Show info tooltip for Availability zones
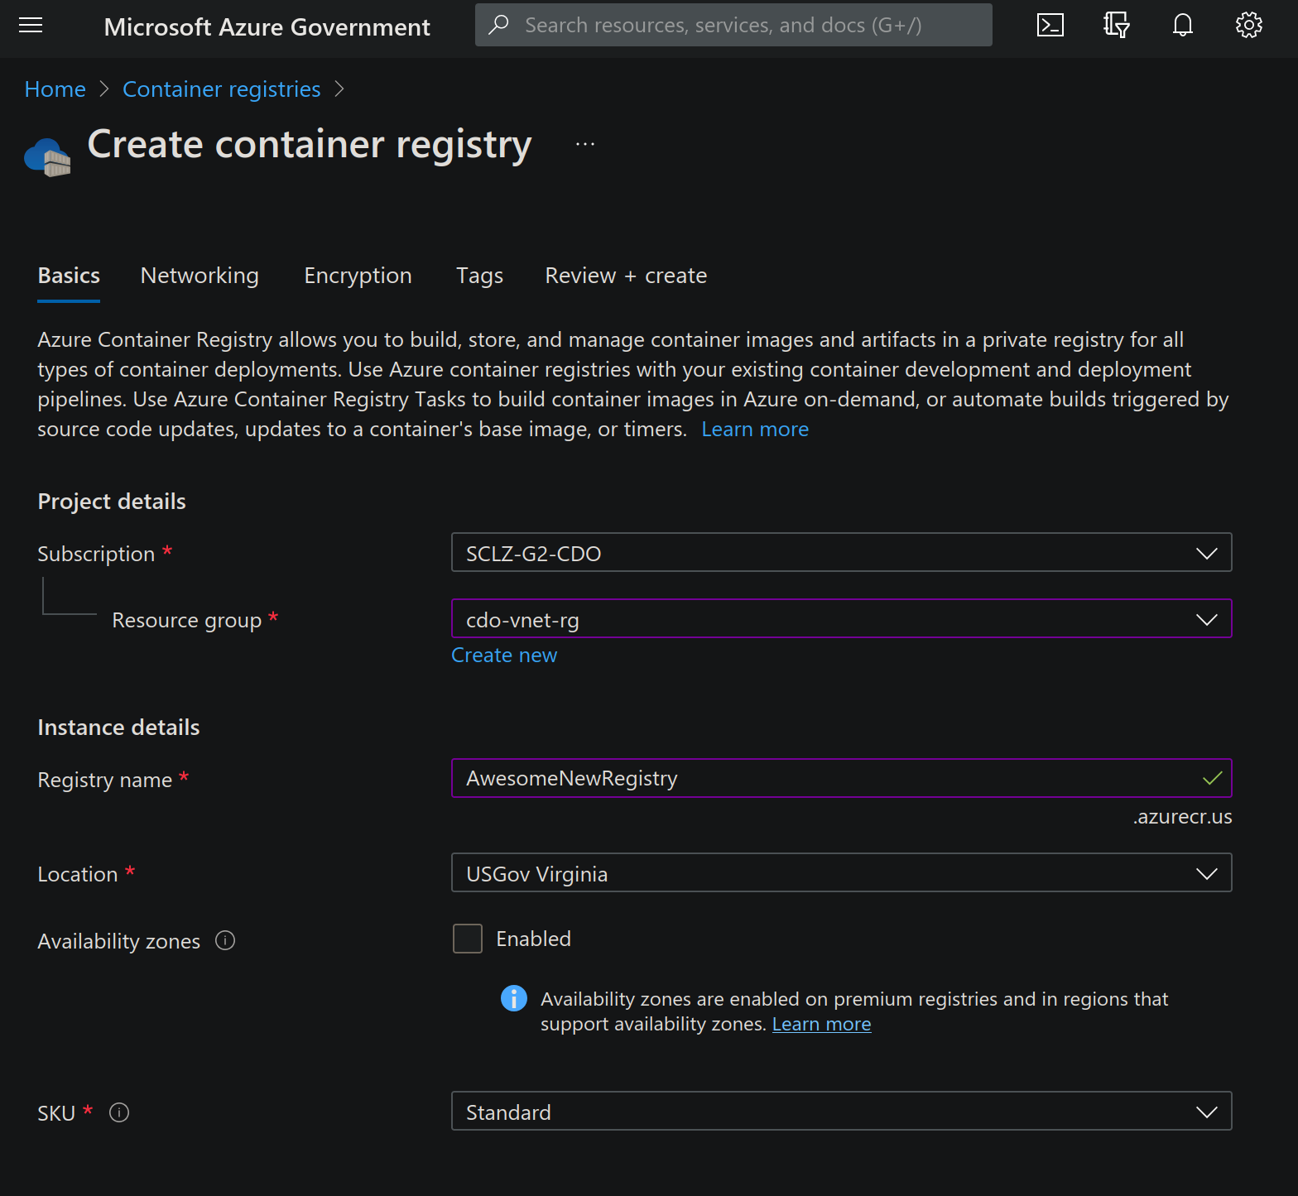 click(225, 940)
